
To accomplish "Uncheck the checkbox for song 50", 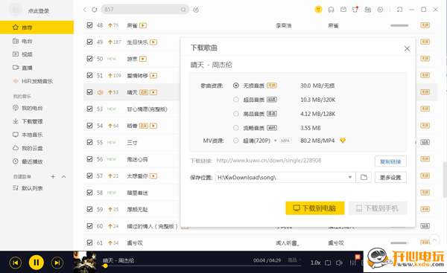I will tap(89, 59).
